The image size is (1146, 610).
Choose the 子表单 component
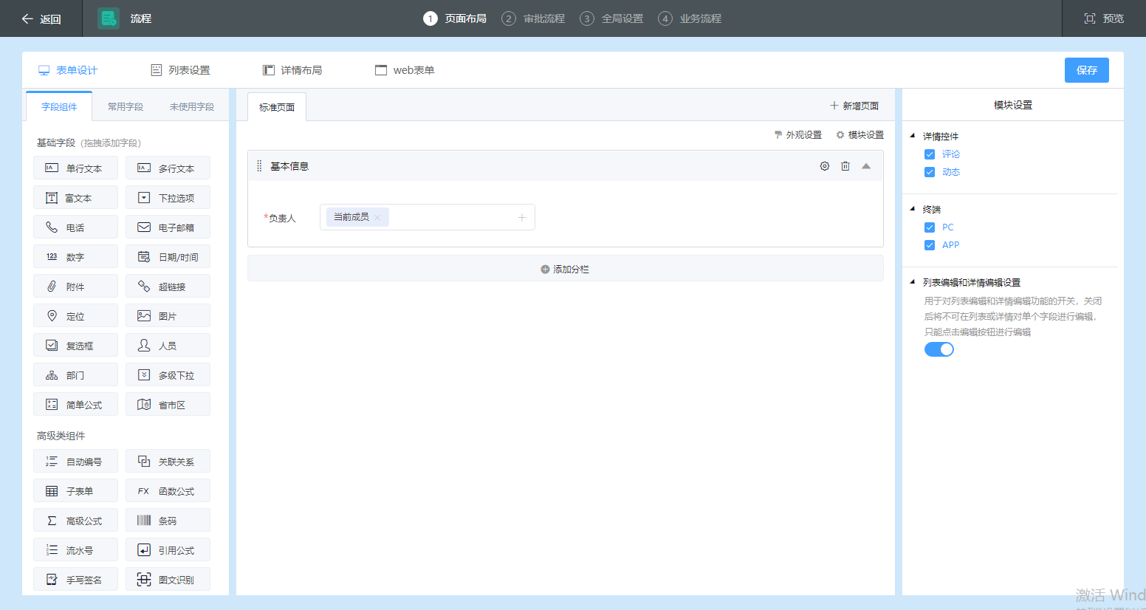point(75,491)
